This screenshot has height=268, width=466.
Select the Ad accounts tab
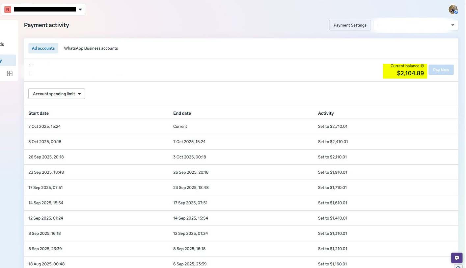tap(43, 48)
